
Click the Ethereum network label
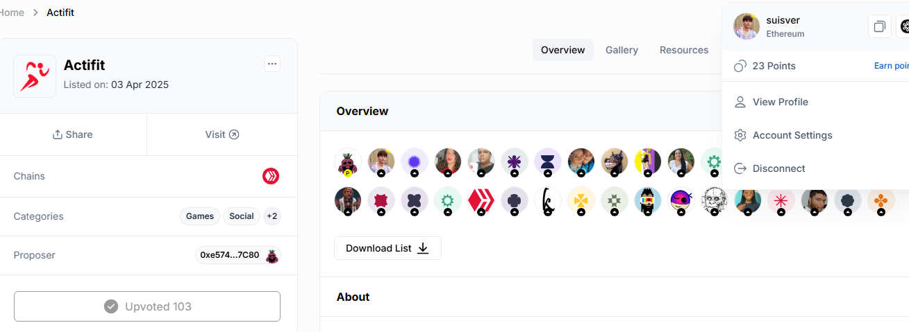(x=785, y=33)
